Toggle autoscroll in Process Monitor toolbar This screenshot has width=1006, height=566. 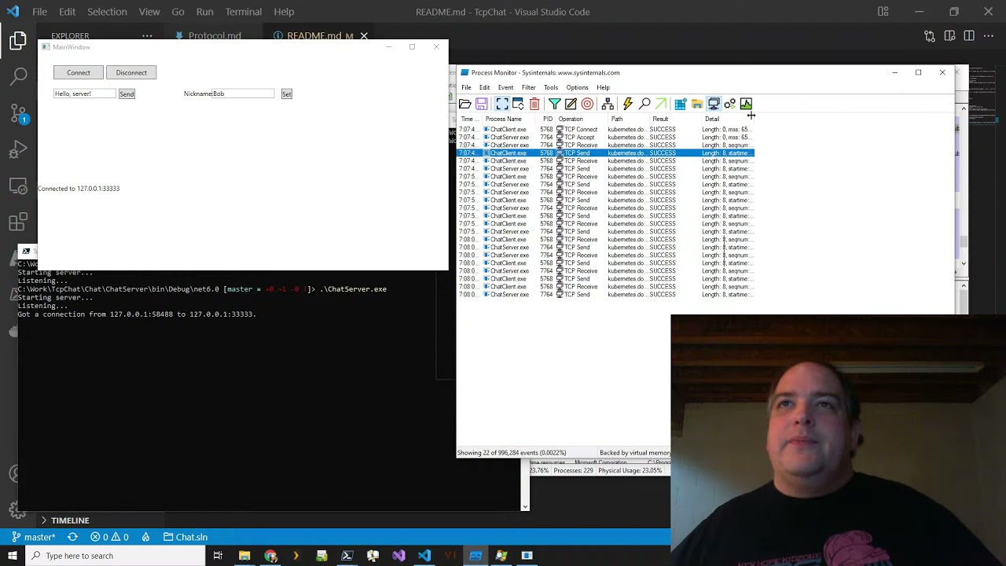tap(518, 104)
